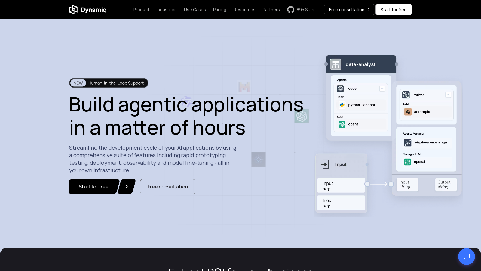481x271 pixels.
Task: Open the chat widget bubble
Action: (x=466, y=257)
